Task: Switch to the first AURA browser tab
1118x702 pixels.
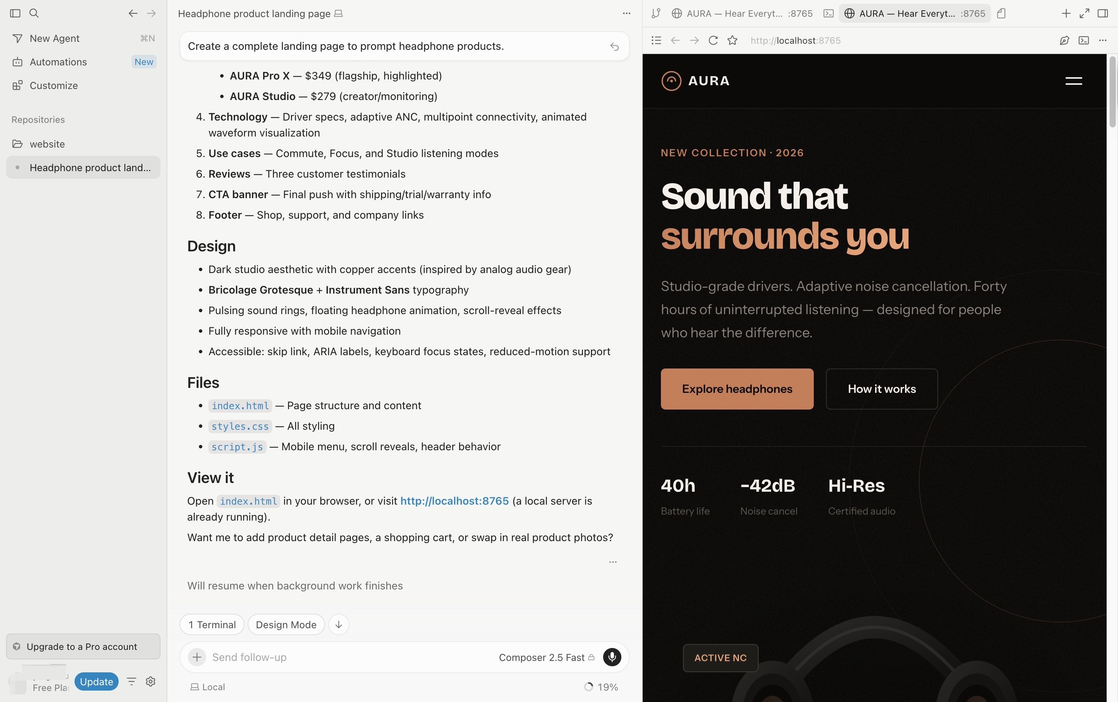Action: [x=742, y=13]
